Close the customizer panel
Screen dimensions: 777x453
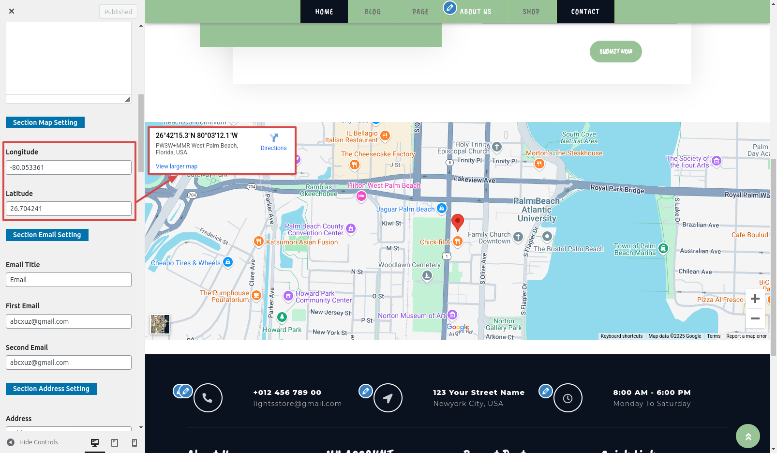(12, 11)
